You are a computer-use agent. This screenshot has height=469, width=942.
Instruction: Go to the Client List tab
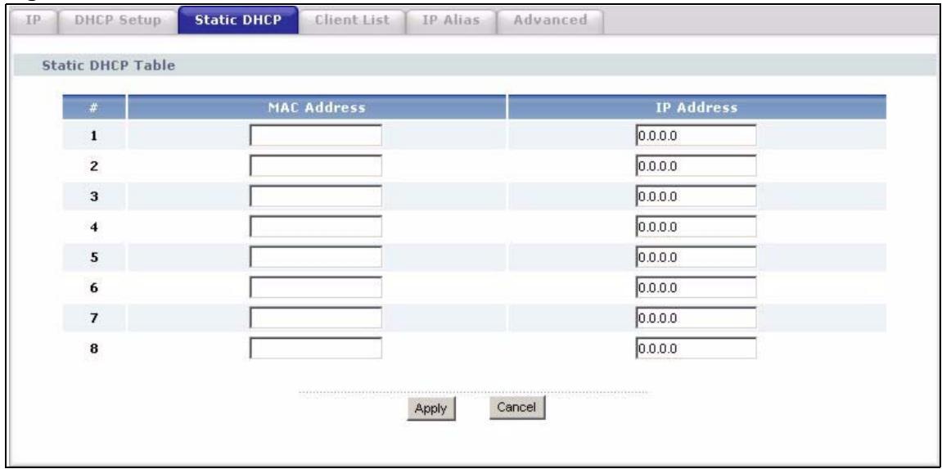point(352,20)
